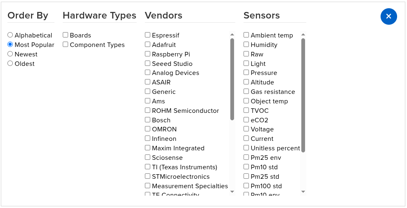The image size is (407, 208).
Task: Tick the eCO2 sensor checkbox
Action: tap(246, 120)
